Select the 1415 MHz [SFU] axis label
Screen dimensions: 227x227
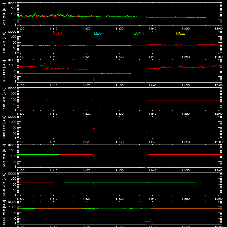click(4, 99)
